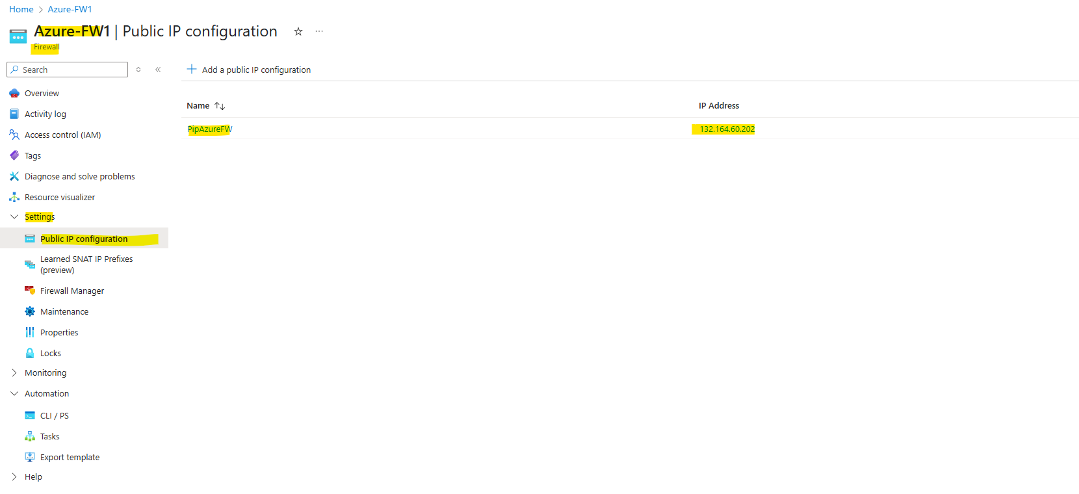Click the Automation section label
This screenshot has height=494, width=1079.
tap(47, 394)
